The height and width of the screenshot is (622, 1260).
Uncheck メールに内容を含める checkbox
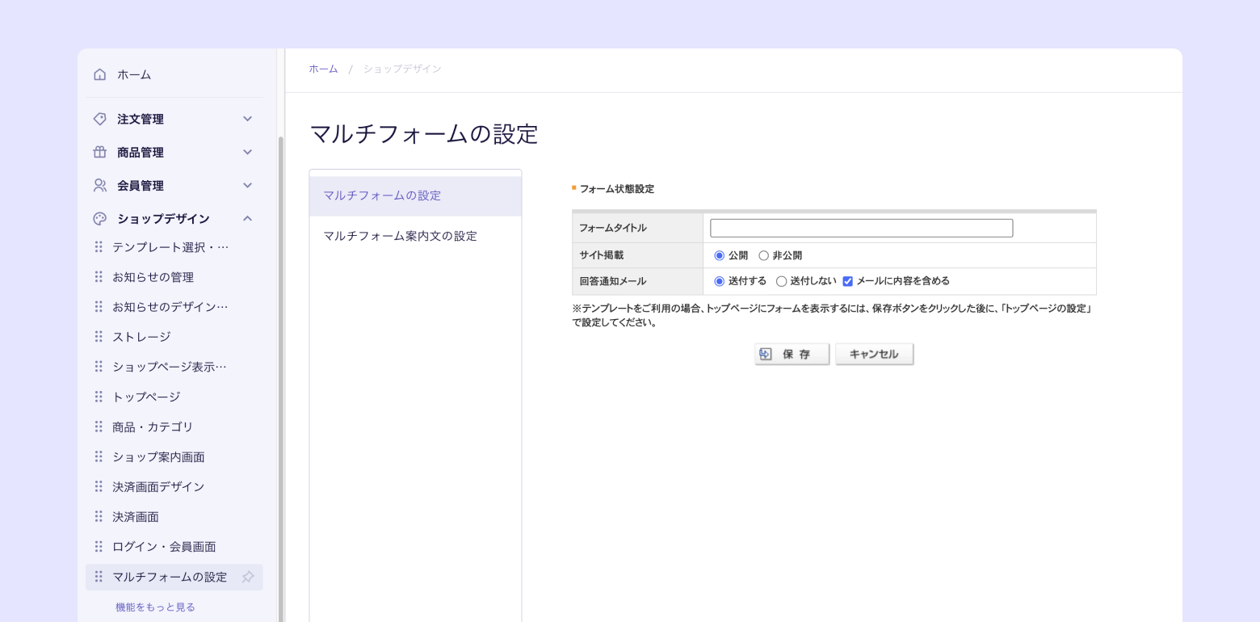847,281
